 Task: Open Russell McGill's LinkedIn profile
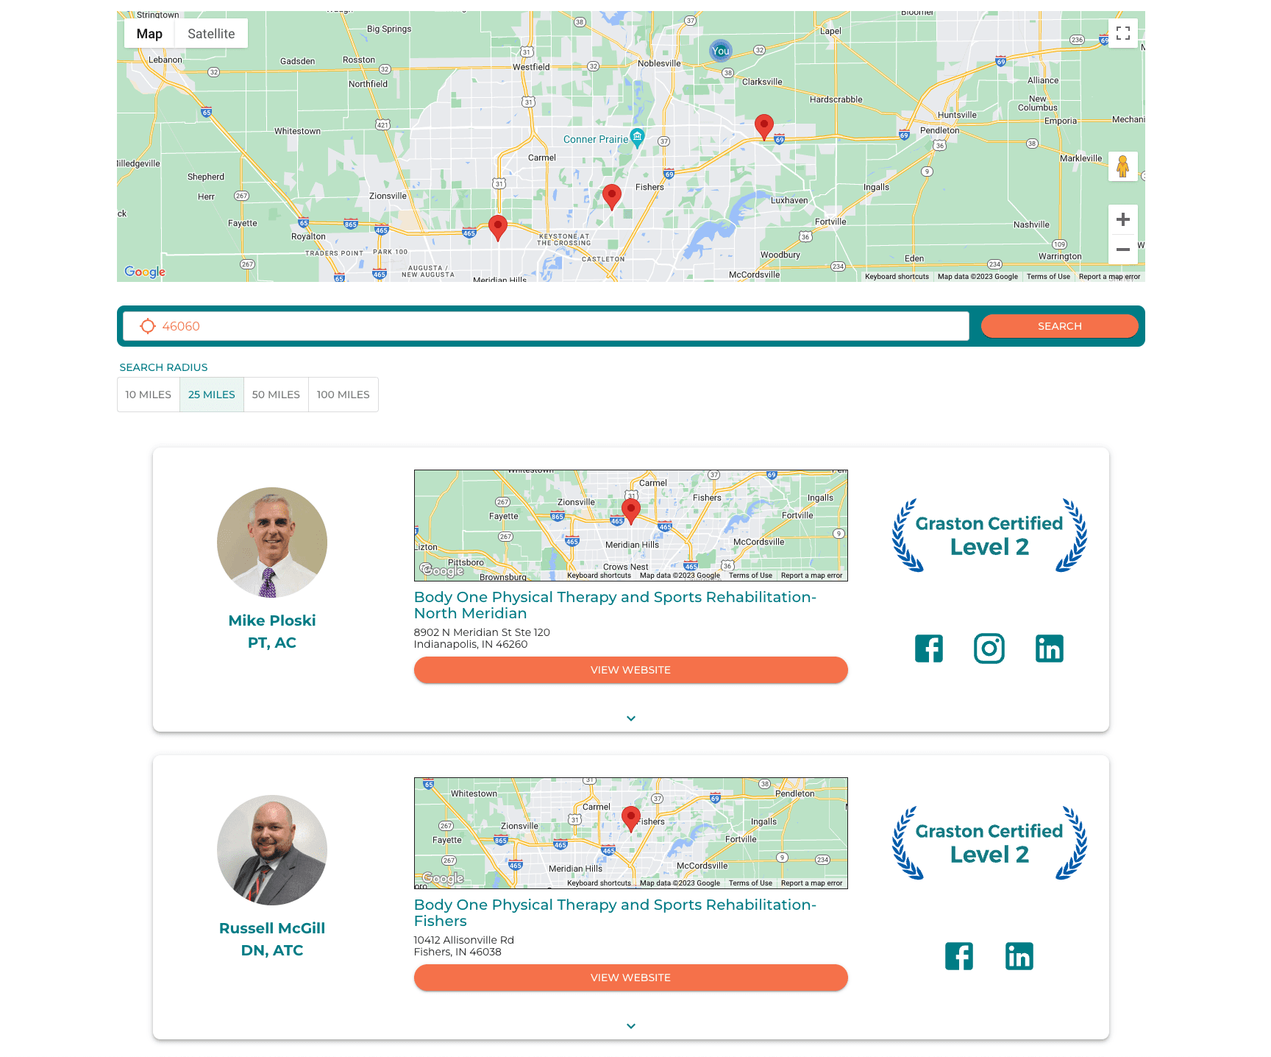pyautogui.click(x=1019, y=956)
